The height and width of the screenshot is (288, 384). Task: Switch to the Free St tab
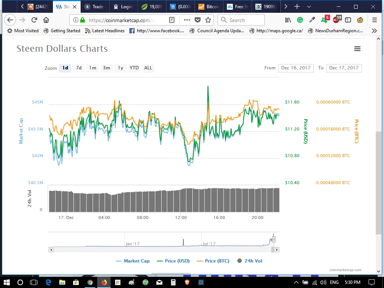237,7
